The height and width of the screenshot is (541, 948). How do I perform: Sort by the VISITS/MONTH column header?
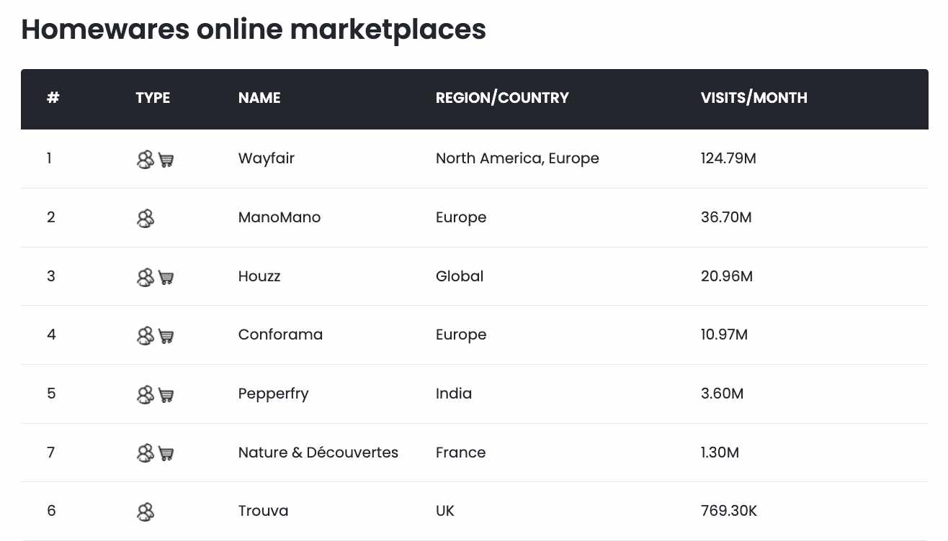[754, 98]
